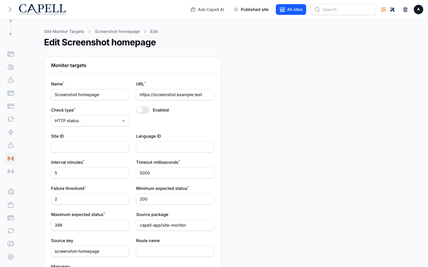Open the Check type dropdown
Viewport: 428px width, 267px height.
[90, 121]
